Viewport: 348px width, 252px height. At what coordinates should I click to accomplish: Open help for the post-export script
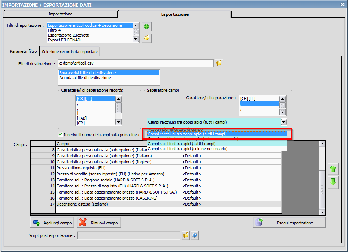[195, 235]
